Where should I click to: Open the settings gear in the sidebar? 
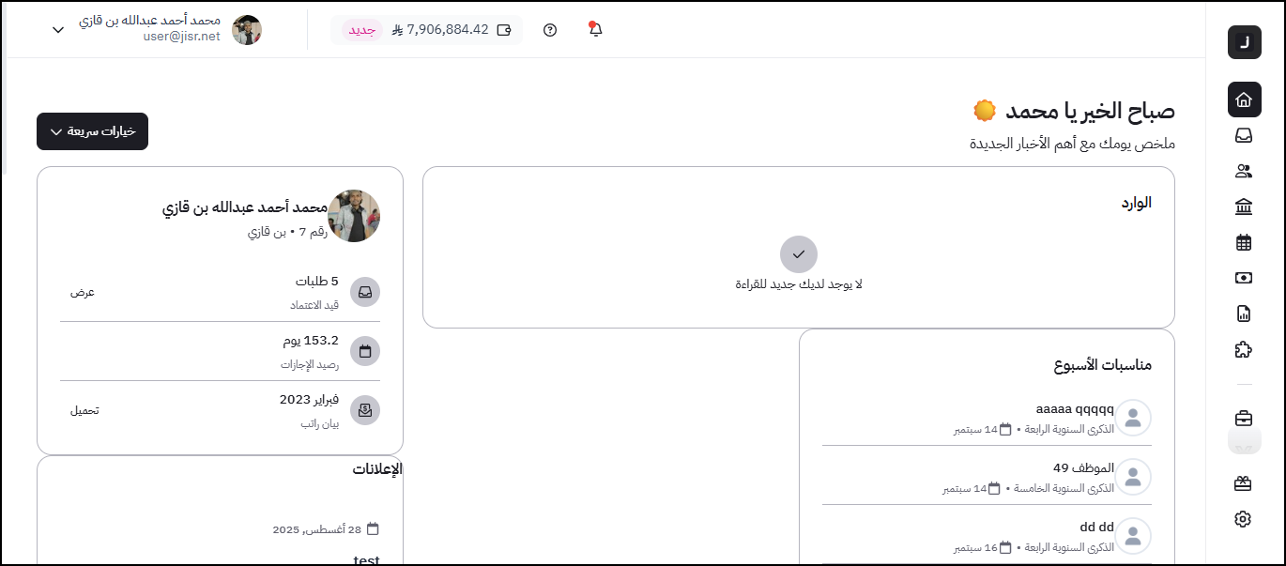click(x=1244, y=518)
